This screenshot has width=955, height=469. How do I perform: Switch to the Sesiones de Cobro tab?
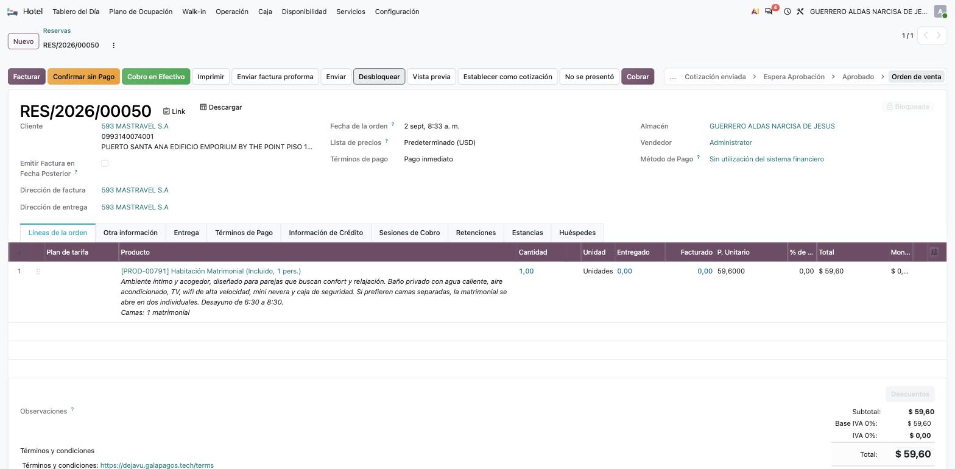[x=409, y=233]
